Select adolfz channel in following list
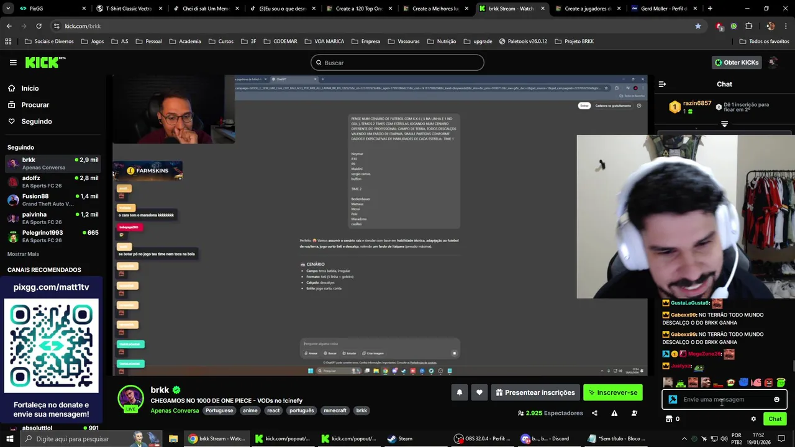The image size is (795, 447). 52,181
